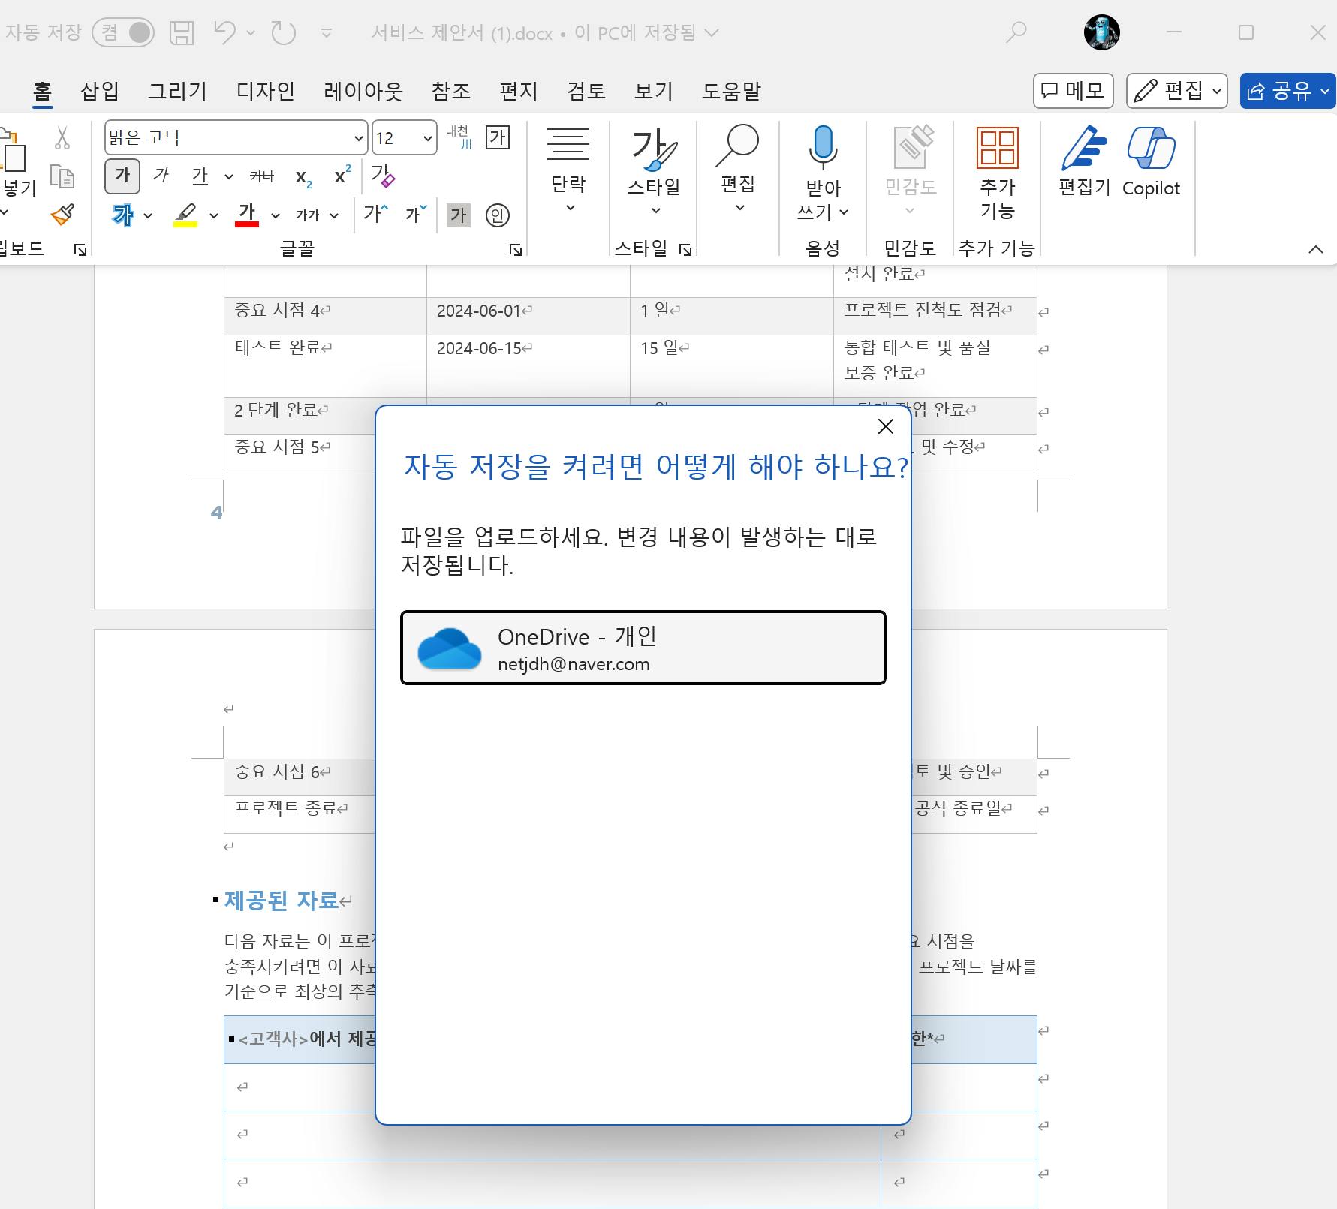Toggle the AutoSave (자동 저장) switch
Viewport: 1337px width, 1209px height.
click(124, 32)
